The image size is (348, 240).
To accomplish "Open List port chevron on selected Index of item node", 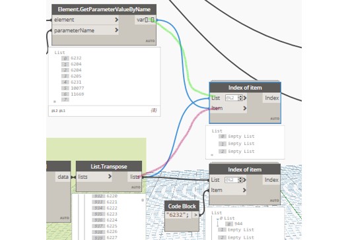I will (x=245, y=98).
